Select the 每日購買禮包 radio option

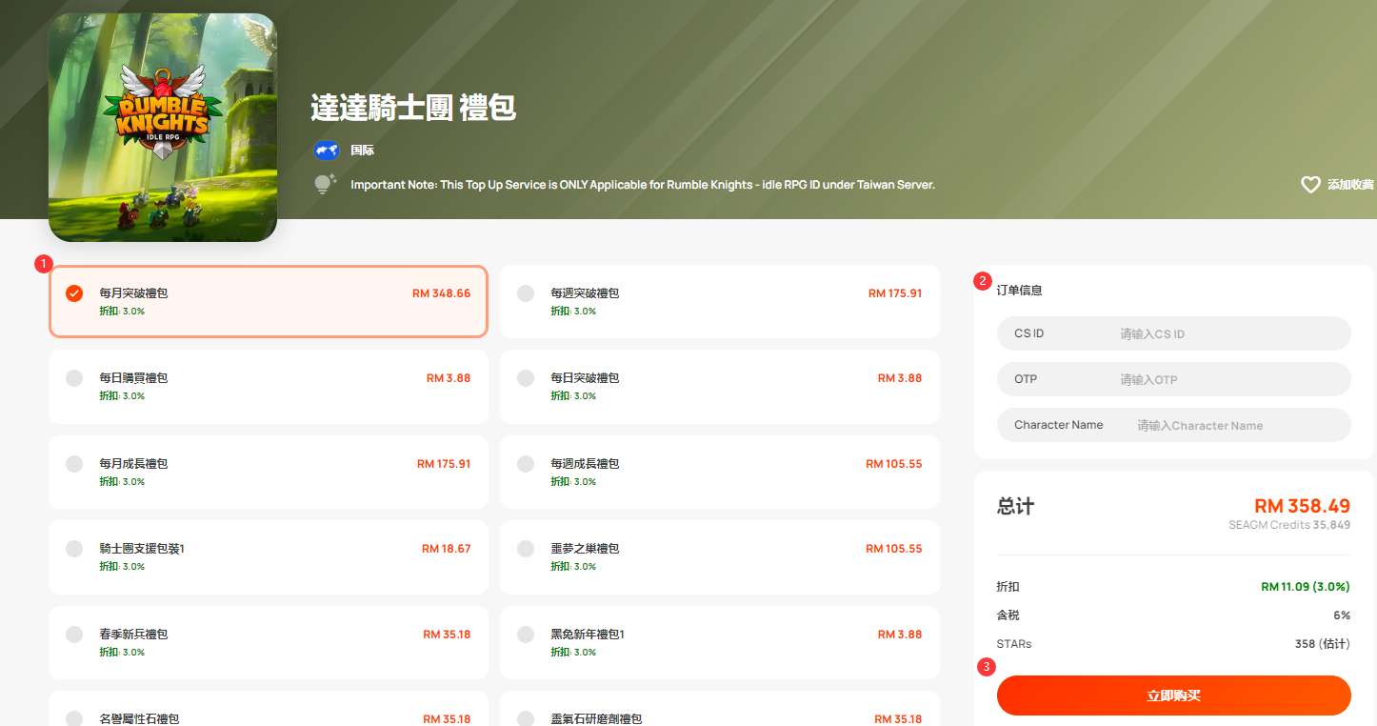click(x=74, y=378)
